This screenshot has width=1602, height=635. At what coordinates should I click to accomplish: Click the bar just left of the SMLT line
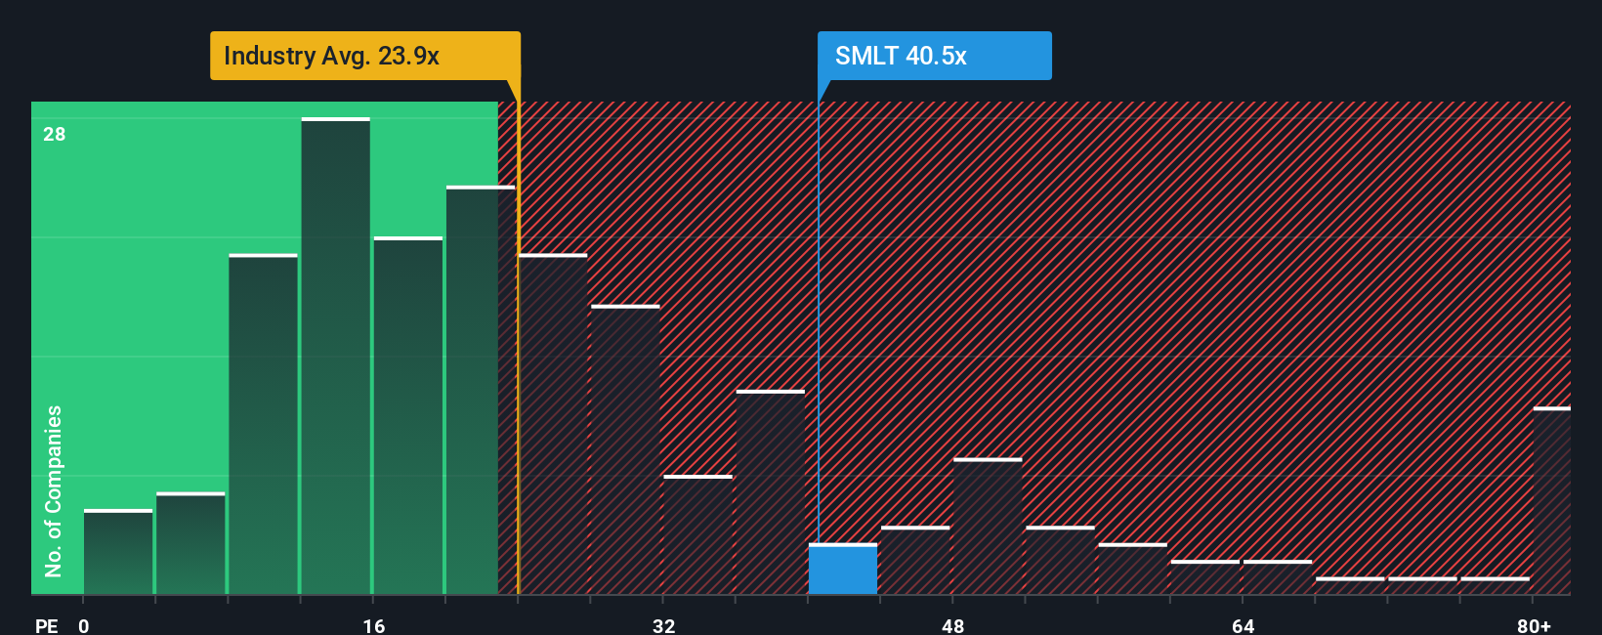click(771, 492)
